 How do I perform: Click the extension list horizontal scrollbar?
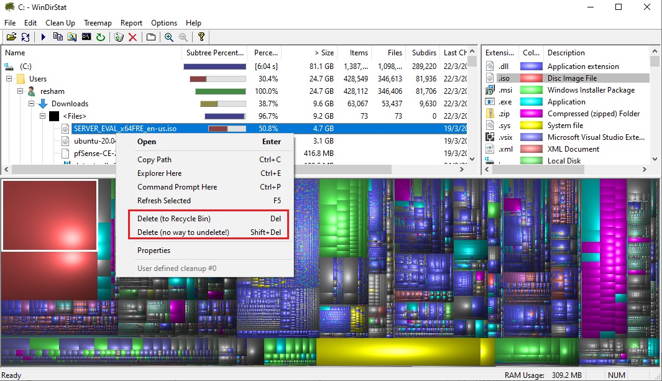tap(538, 169)
